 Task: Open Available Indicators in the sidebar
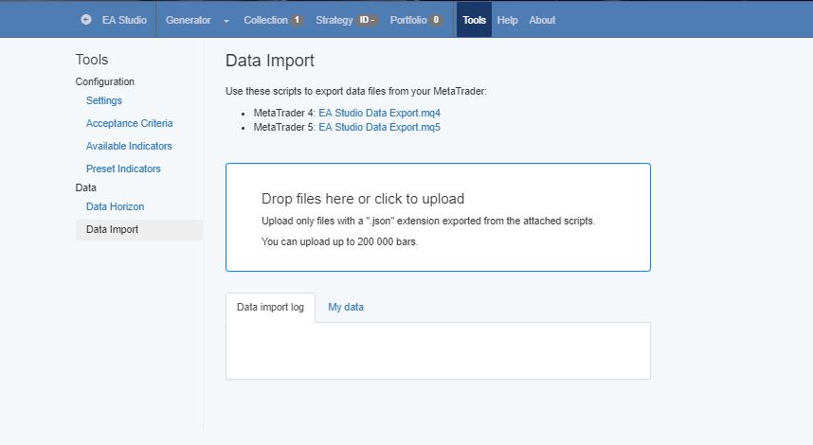129,146
